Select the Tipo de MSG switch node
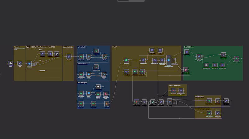Screen dimensions: 249x139 29,64
